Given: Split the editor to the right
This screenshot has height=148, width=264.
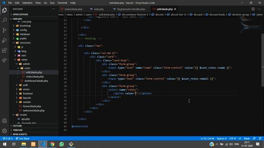Looking at the screenshot, I should [x=253, y=9].
